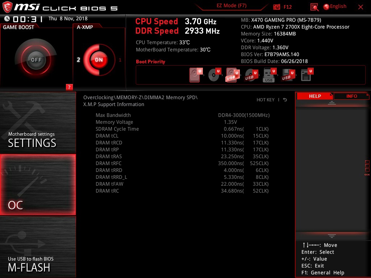Click the MSI dragon shield logo
Image resolution: width=371 pixels, height=278 pixels.
coord(7,7)
